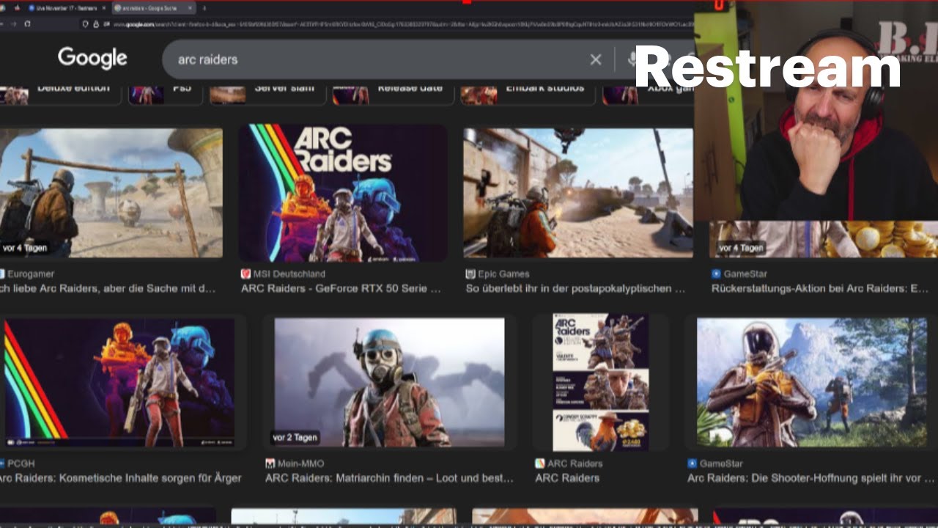Viewport: 938px width, 528px height.
Task: Click the favicon beside 'Die Shooter-Hoffnung' GameStar result
Action: [692, 463]
